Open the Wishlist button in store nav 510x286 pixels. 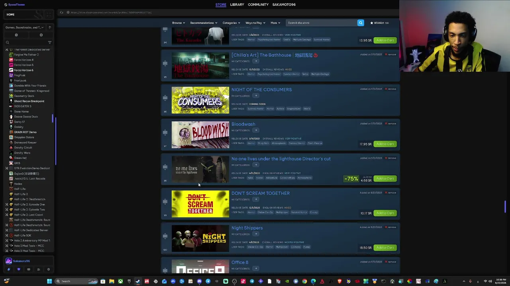coord(380,23)
